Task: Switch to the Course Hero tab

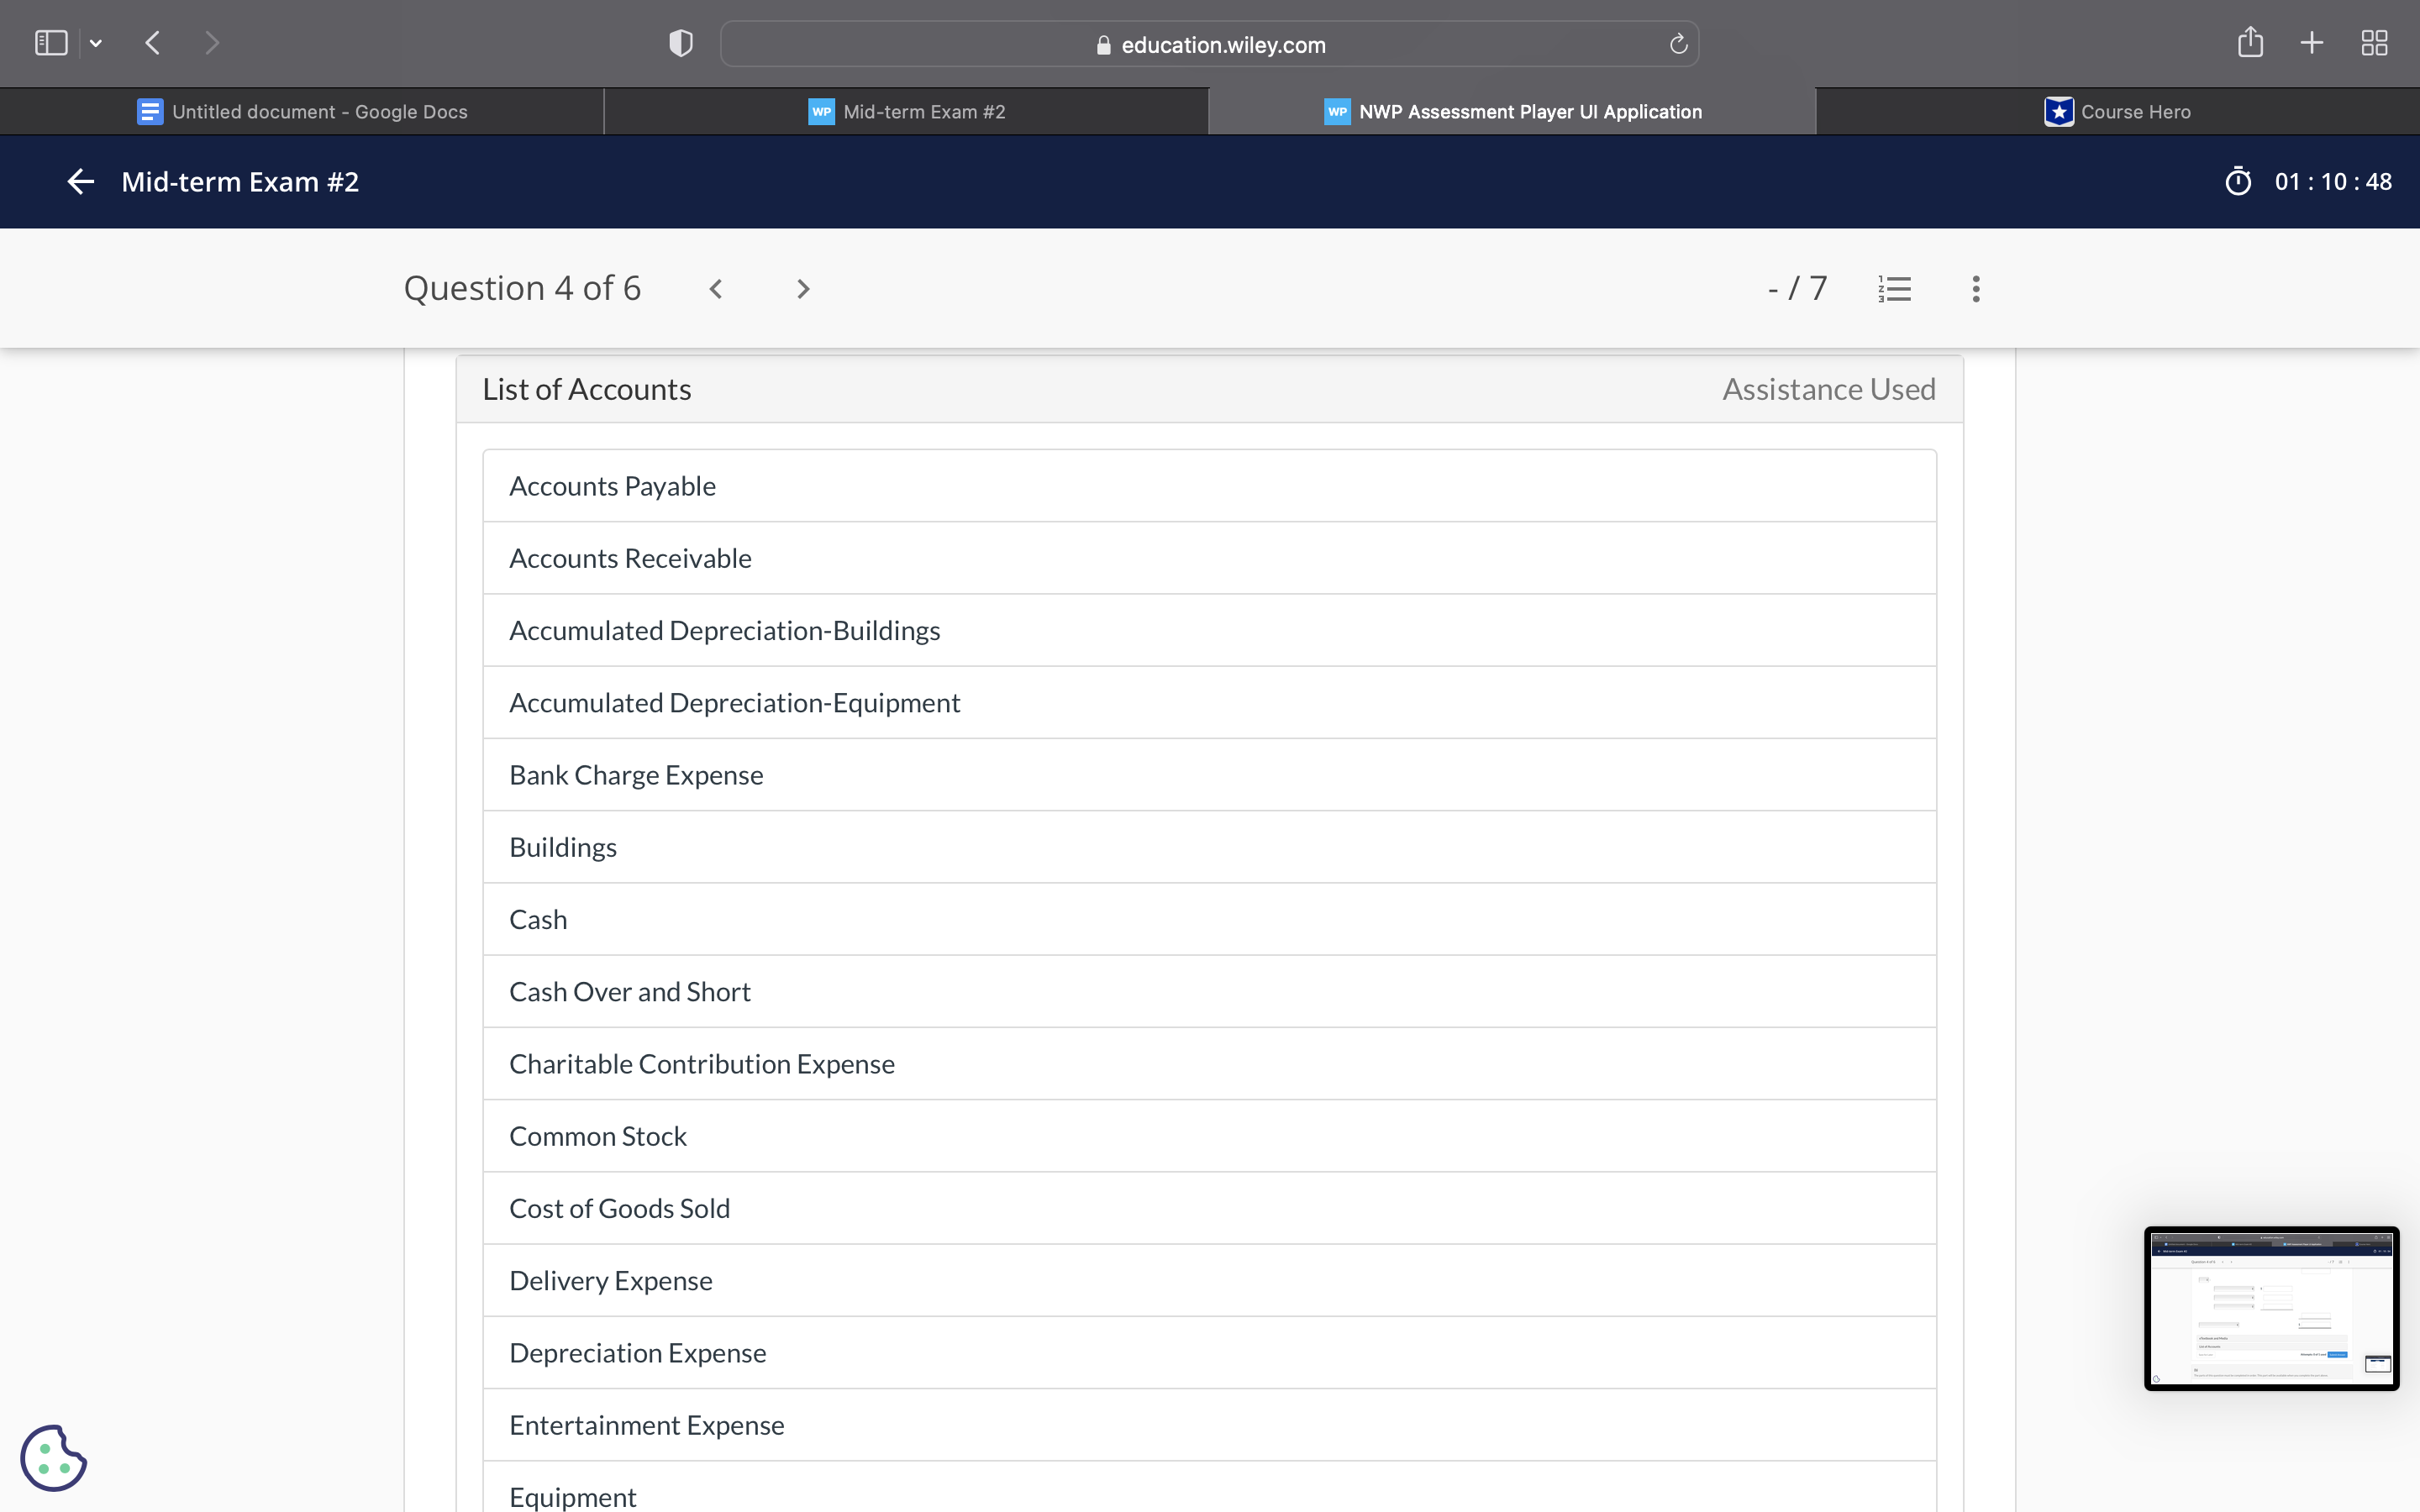Action: (x=2116, y=111)
